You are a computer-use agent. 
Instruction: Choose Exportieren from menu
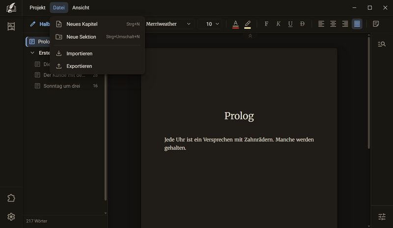pyautogui.click(x=97, y=66)
